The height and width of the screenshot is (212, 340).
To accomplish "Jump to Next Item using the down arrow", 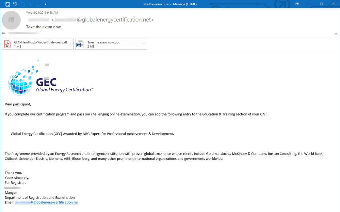I will coord(38,4).
